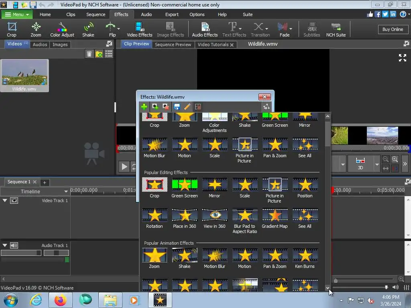Open the green Menu dropdown
The image size is (411, 308).
click(17, 14)
